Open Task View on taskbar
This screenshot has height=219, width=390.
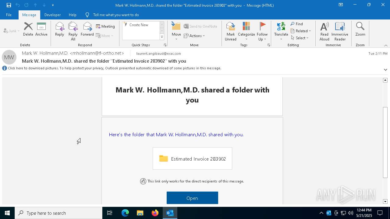pos(110,213)
